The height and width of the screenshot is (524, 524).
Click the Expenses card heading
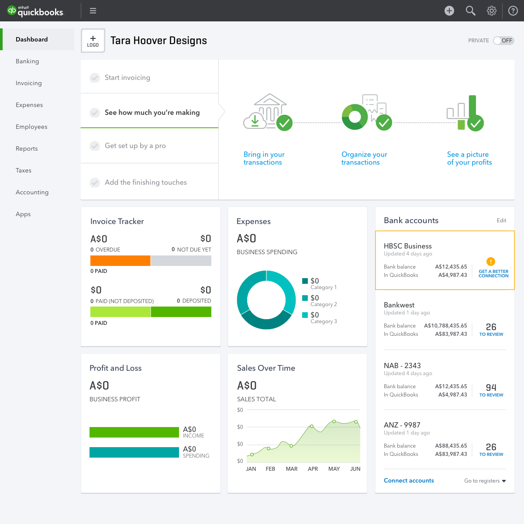coord(253,221)
